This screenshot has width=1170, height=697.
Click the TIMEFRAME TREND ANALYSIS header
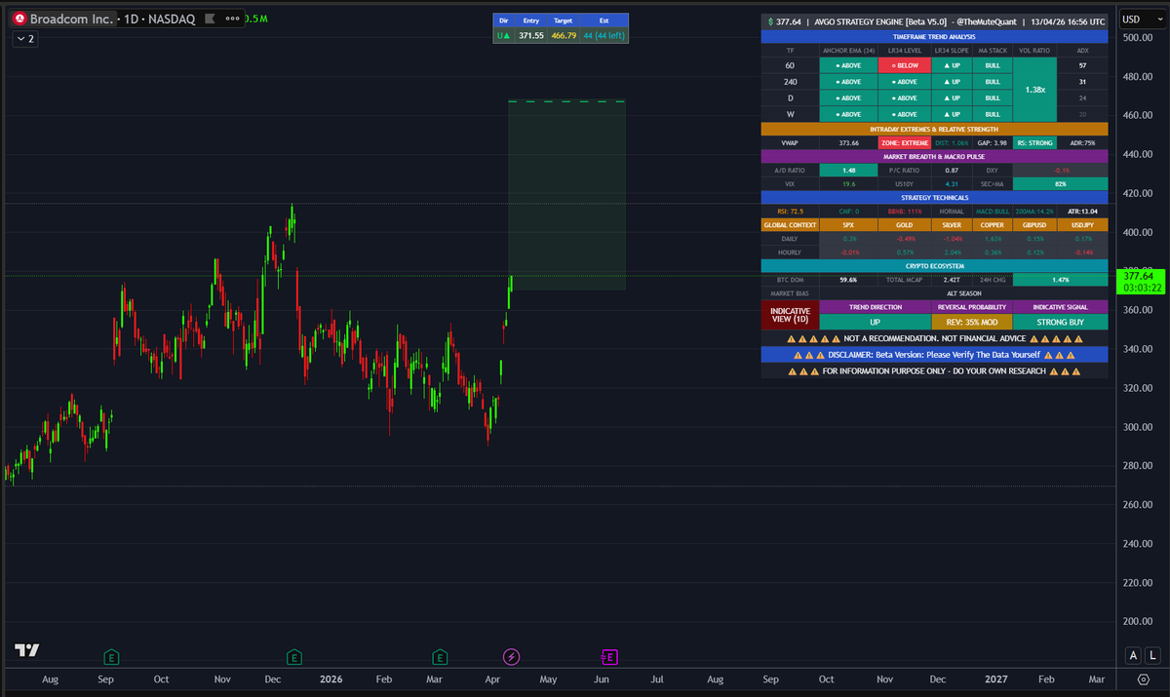[x=935, y=36]
